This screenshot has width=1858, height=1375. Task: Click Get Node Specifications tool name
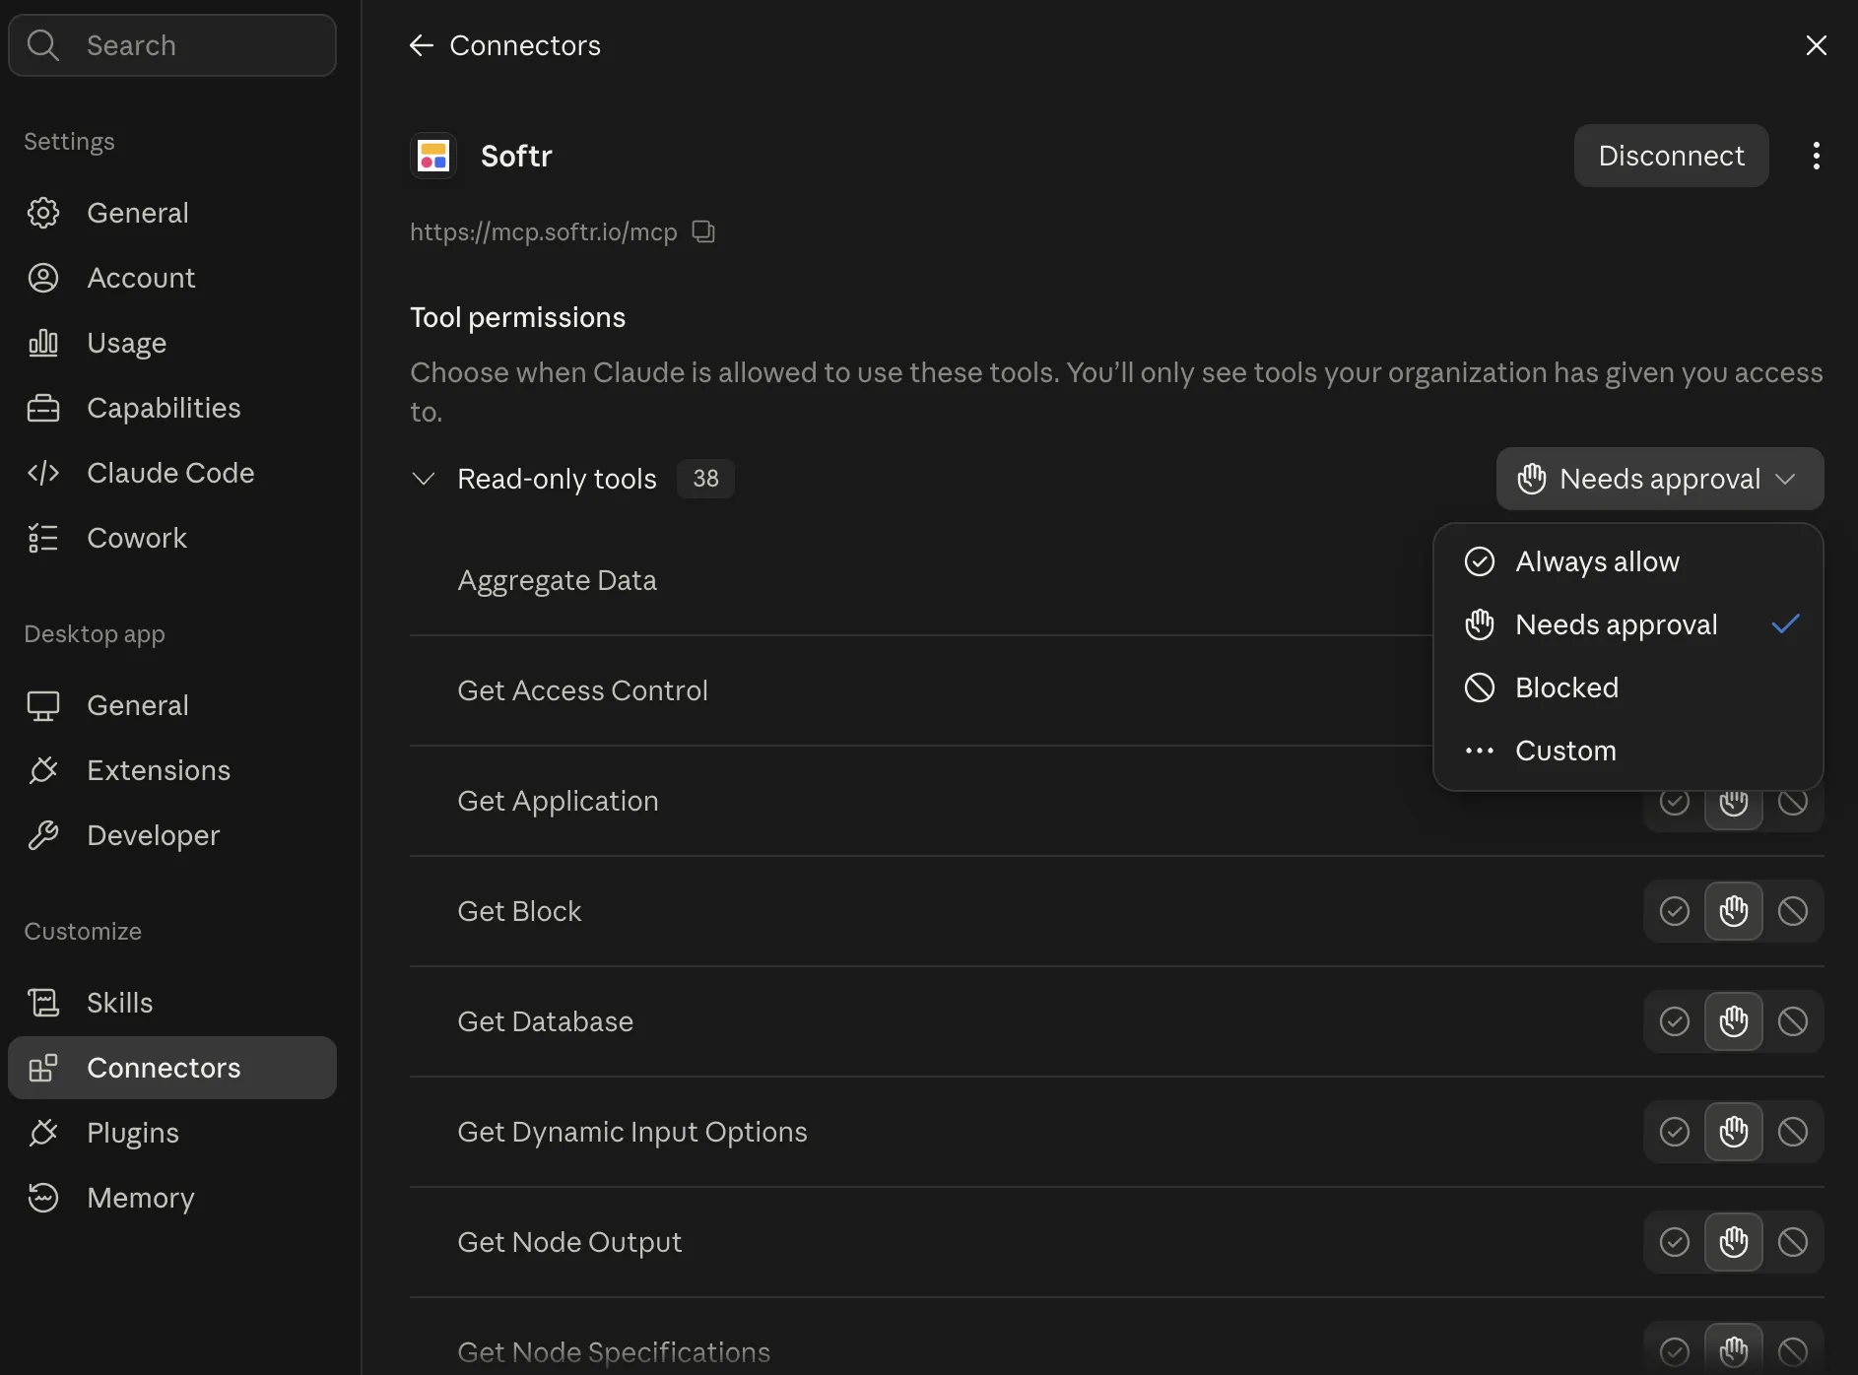614,1352
